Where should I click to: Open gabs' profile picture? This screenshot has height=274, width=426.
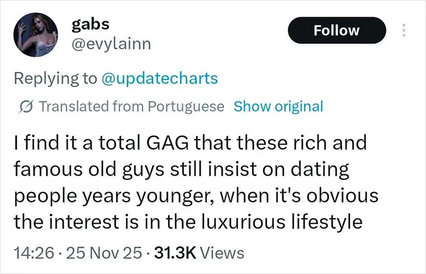pos(35,35)
